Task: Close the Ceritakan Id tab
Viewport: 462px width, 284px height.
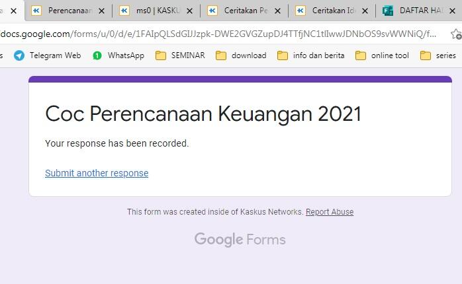Action: pos(365,11)
